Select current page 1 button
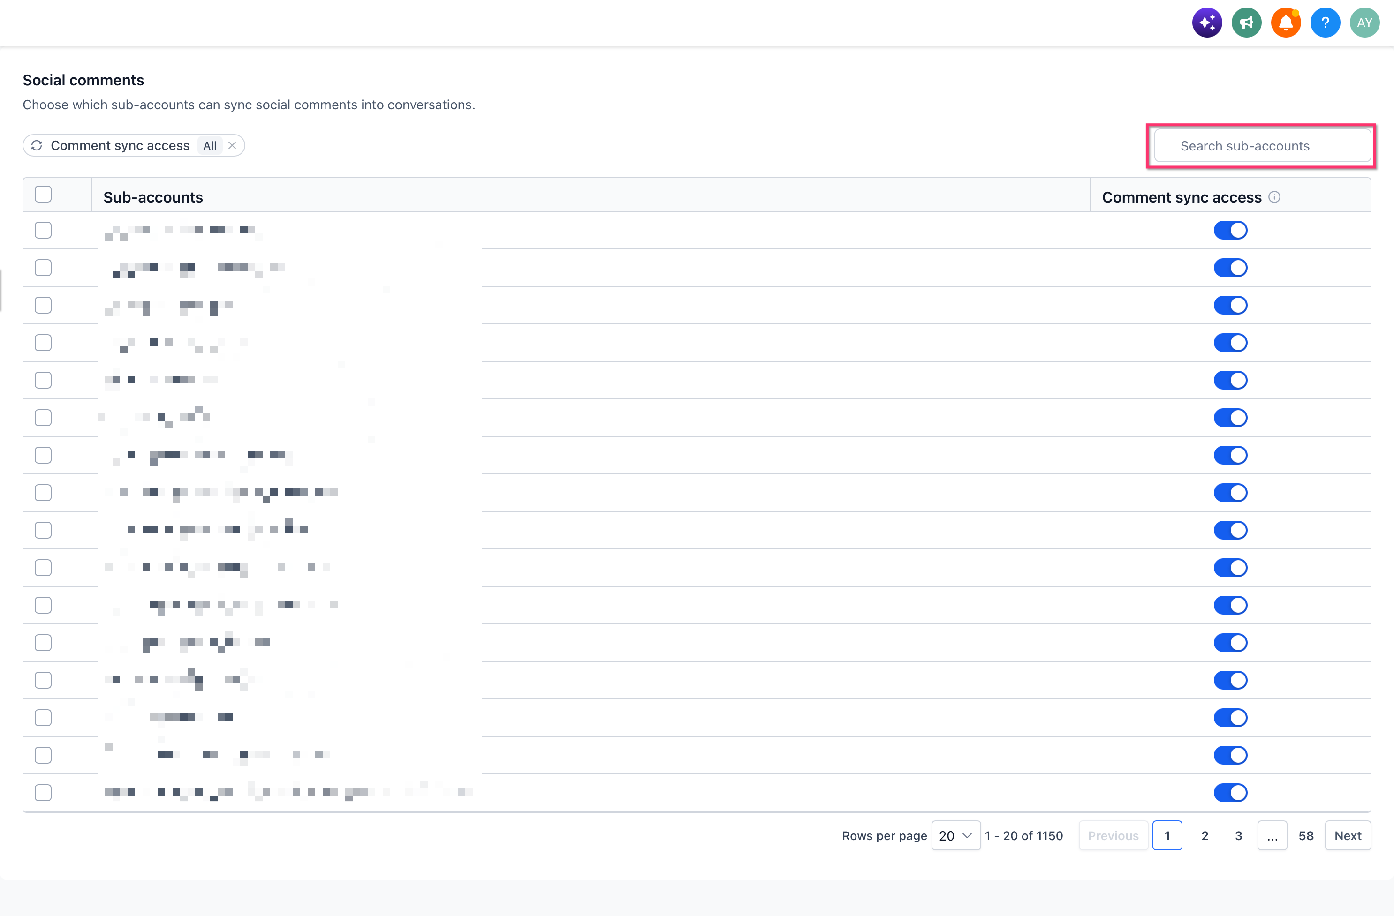Screen dimensions: 1394x916 pyautogui.click(x=1167, y=836)
